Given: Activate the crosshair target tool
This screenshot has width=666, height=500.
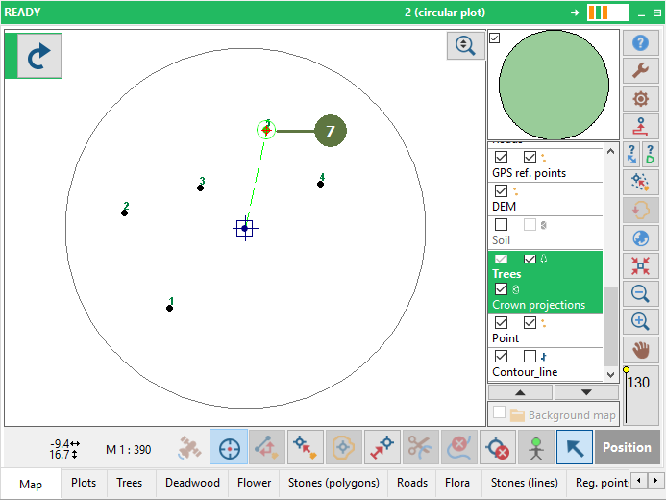Looking at the screenshot, I should click(229, 447).
